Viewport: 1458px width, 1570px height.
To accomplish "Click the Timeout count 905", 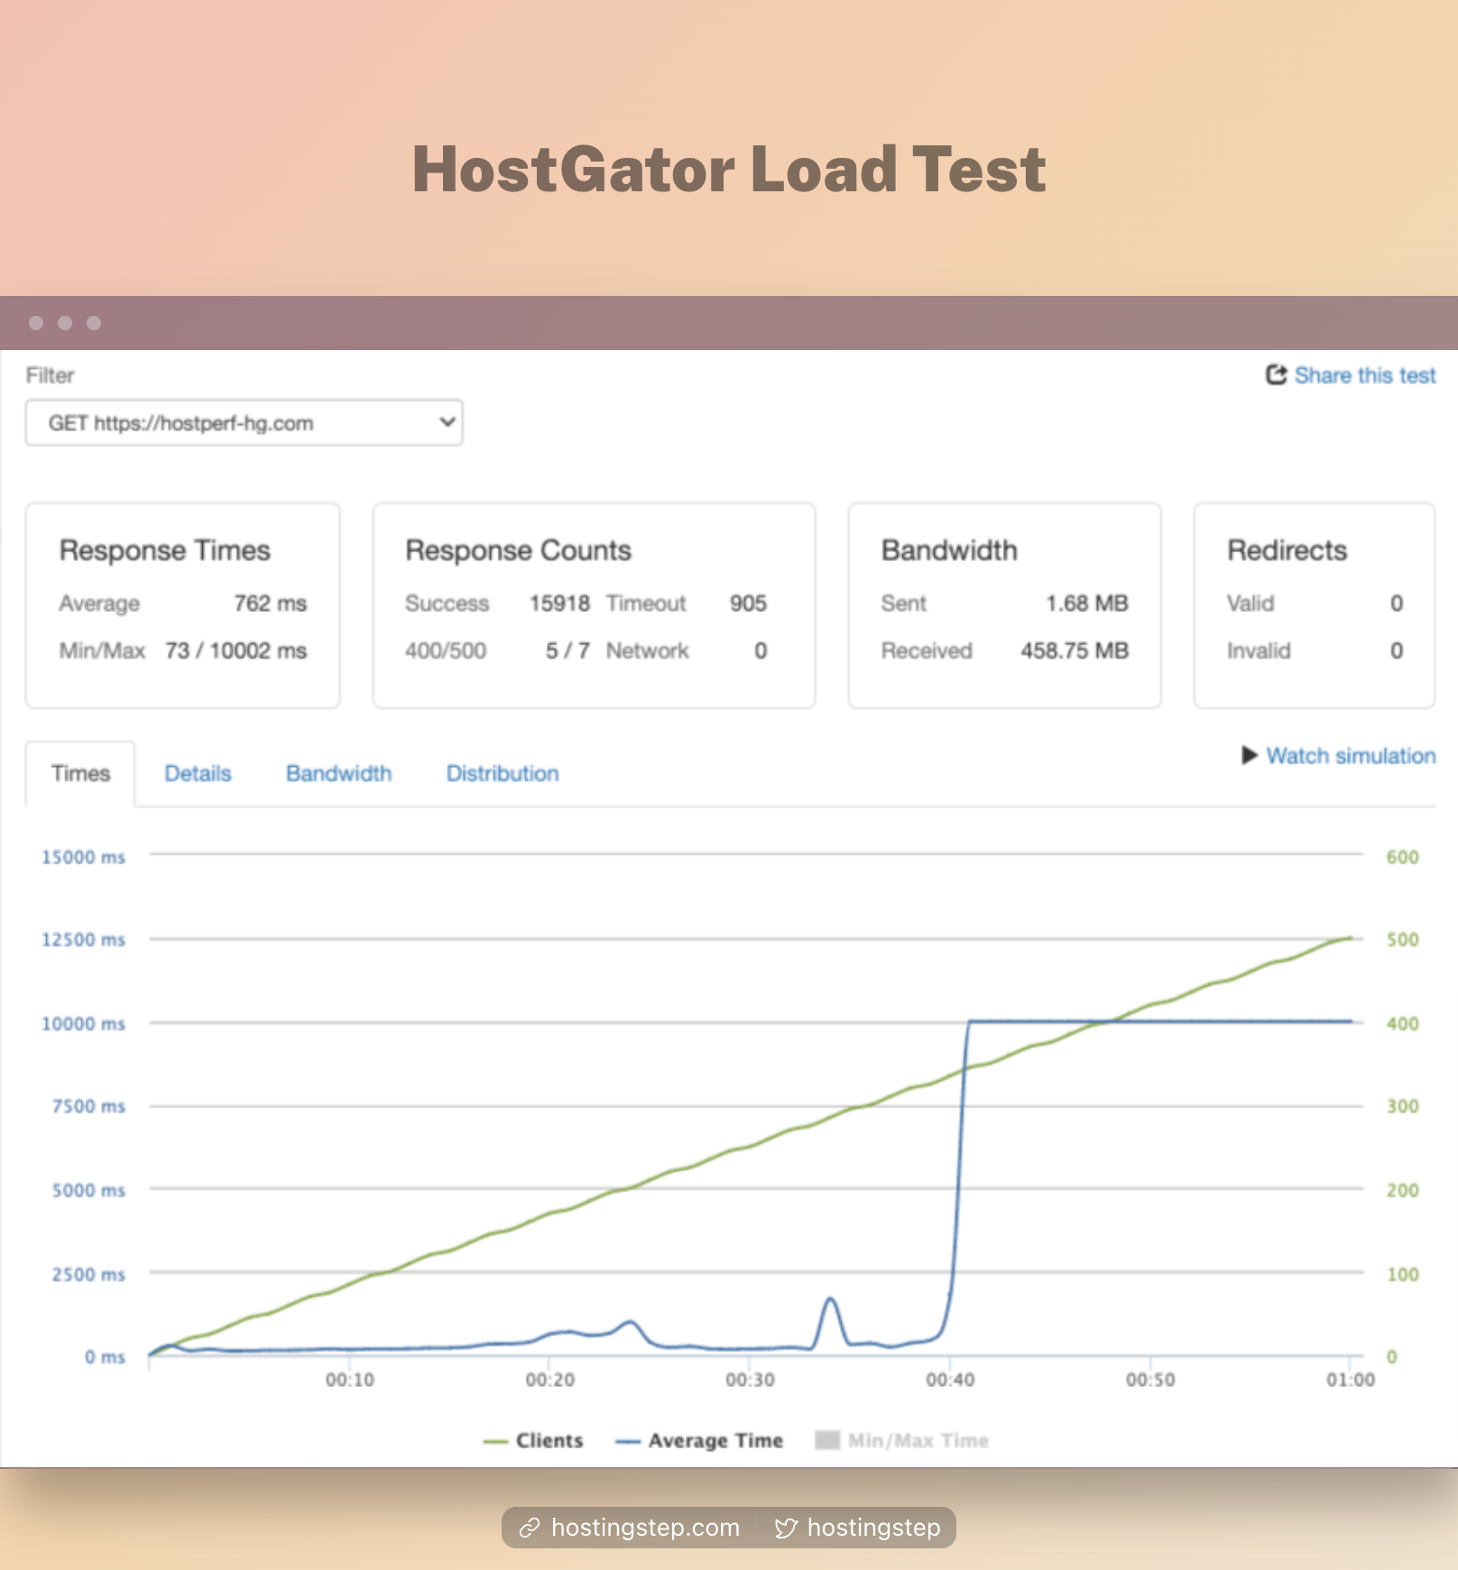I will tap(748, 603).
